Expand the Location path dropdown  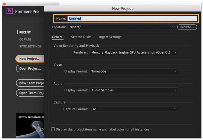(121, 27)
